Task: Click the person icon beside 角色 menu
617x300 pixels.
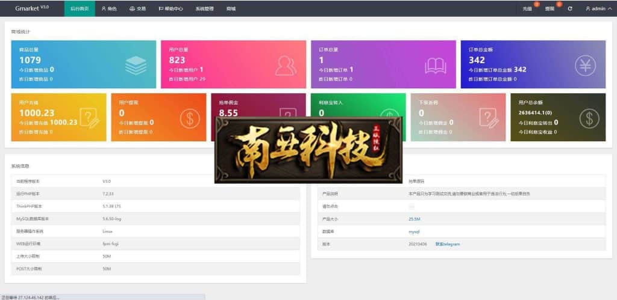Action: pos(104,8)
